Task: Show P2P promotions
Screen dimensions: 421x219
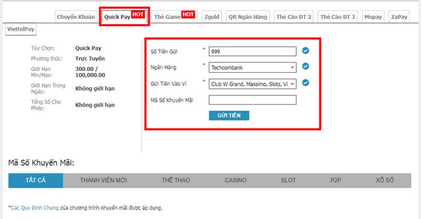Action: (336, 180)
